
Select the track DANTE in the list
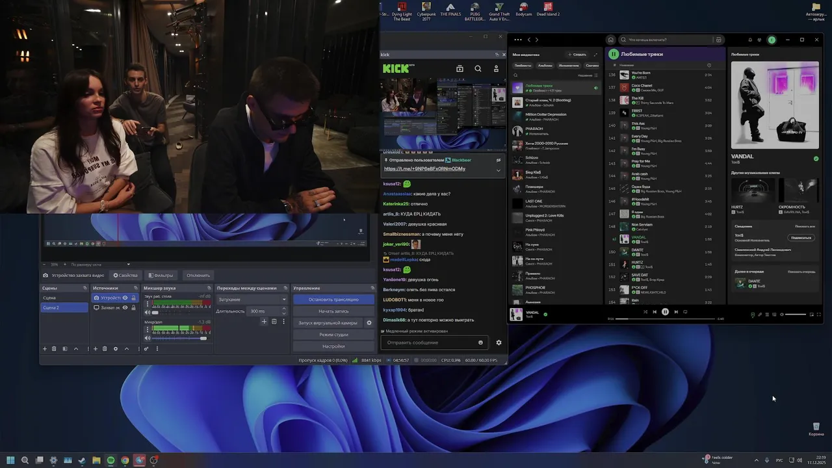click(665, 252)
